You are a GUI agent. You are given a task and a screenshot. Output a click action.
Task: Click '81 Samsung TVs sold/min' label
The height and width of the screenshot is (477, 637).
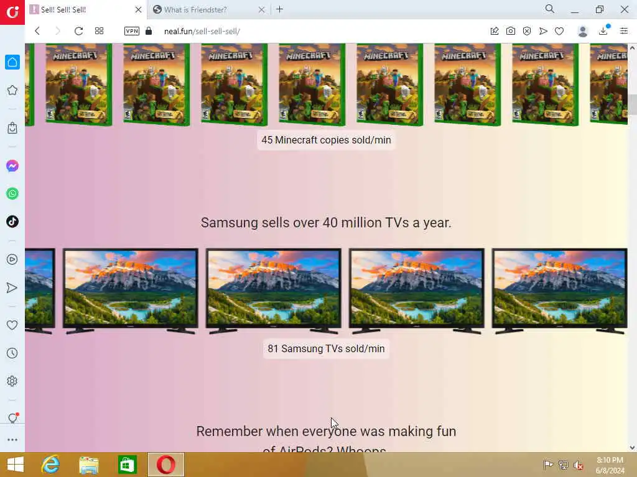[326, 349]
